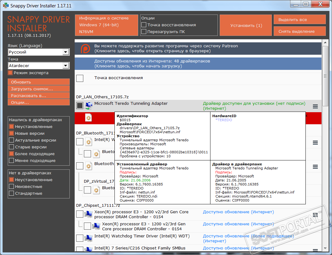
Task: Click the Выделить все button
Action: tap(300, 19)
